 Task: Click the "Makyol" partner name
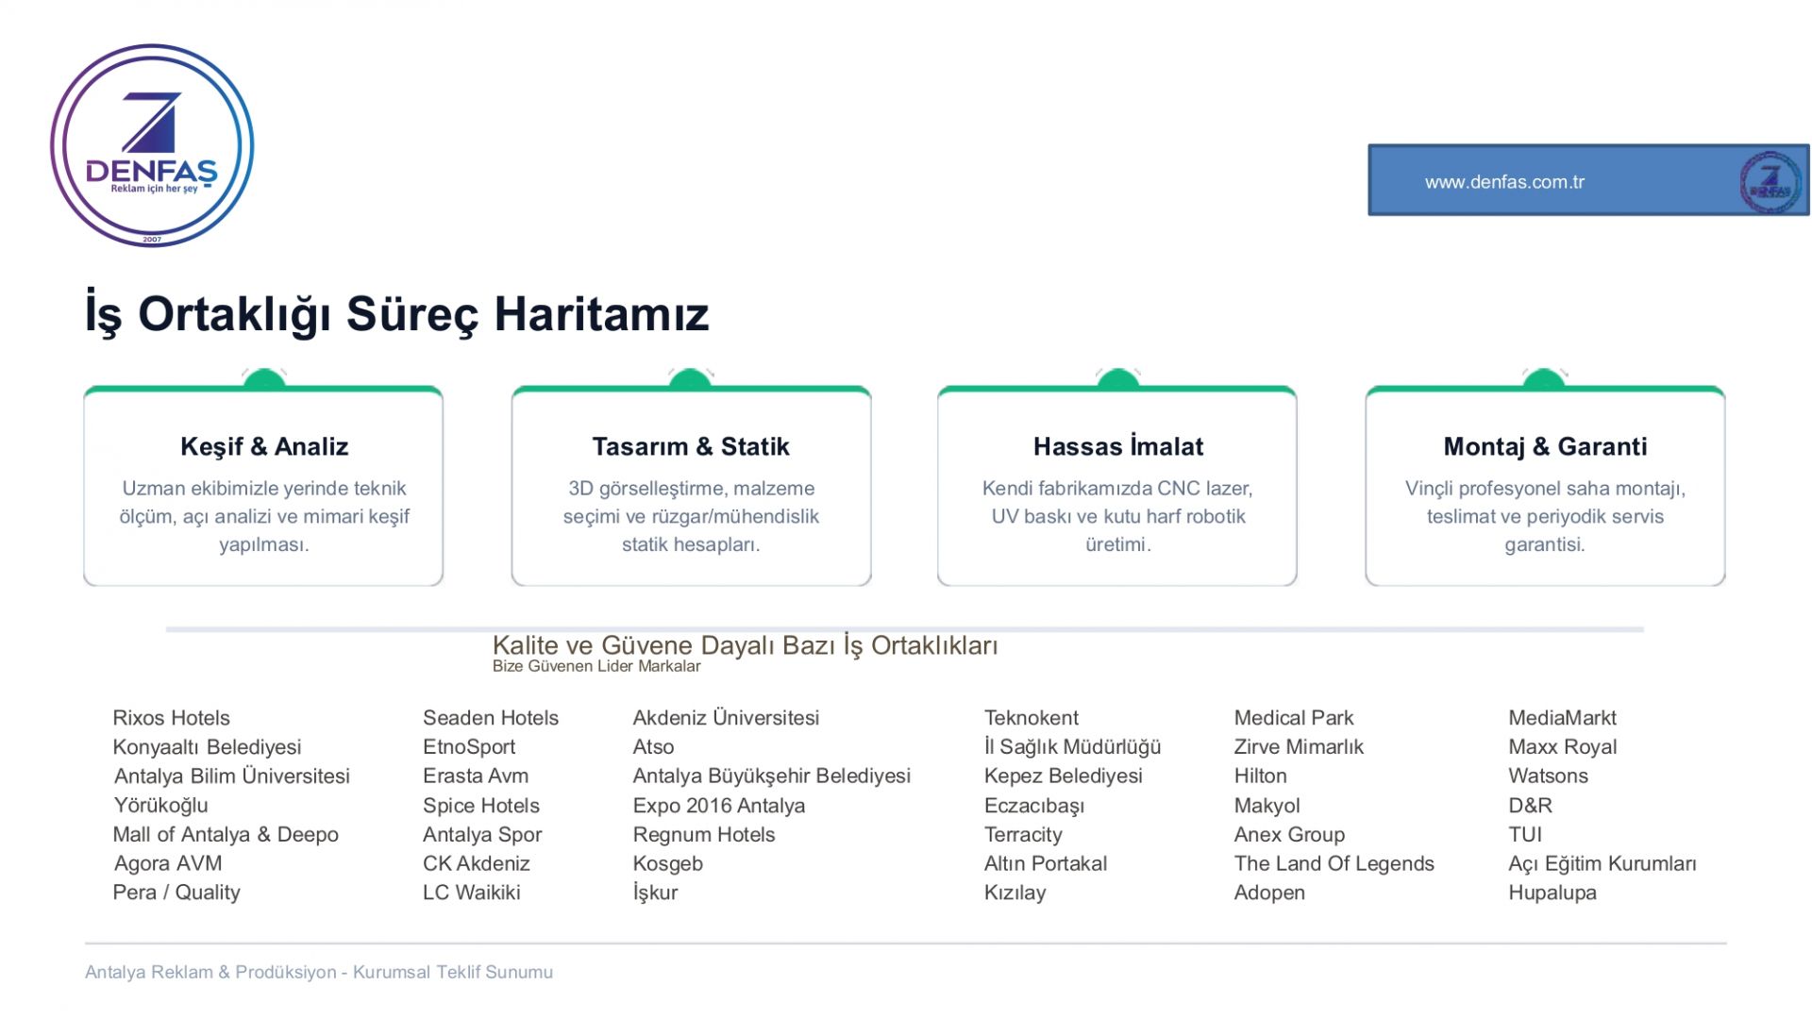[x=1267, y=806]
